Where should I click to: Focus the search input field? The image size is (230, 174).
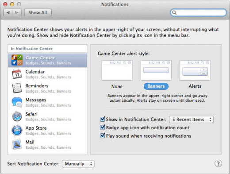[199, 12]
